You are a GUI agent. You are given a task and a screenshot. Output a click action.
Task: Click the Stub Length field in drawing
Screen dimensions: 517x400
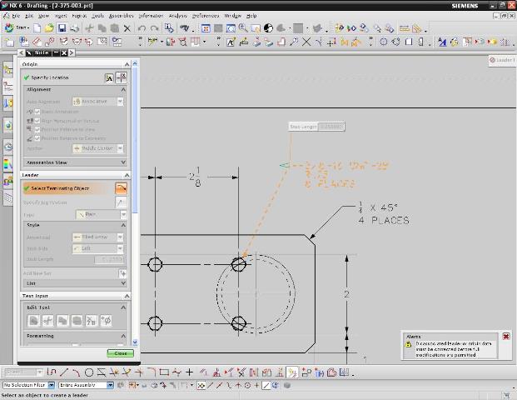coord(331,127)
